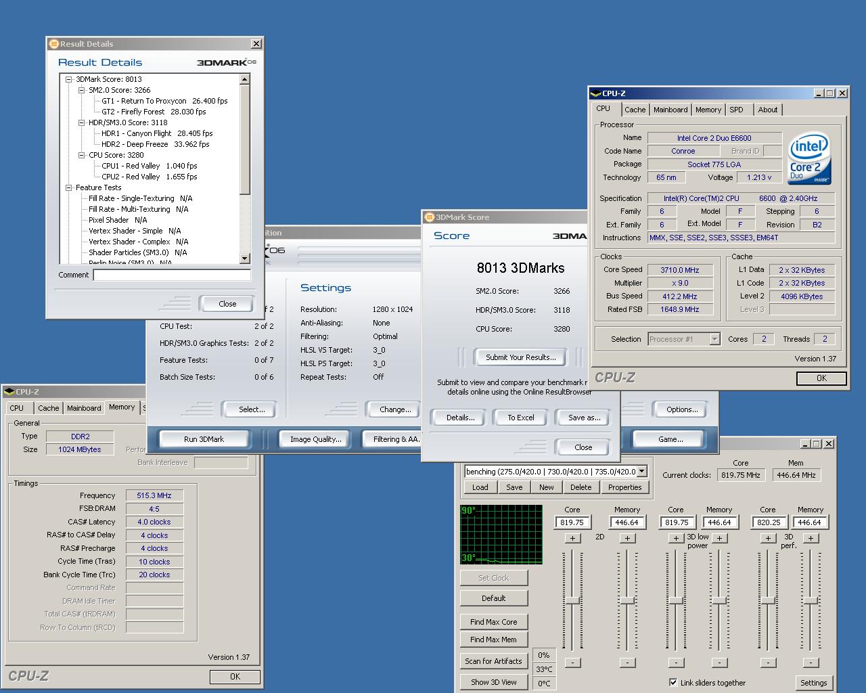
Task: Click Find Max Mem button
Action: (493, 640)
